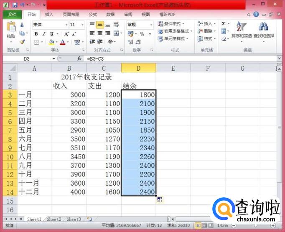285x232 pixels.
Task: Click the Name Box showing D3
Action: pyautogui.click(x=27, y=59)
